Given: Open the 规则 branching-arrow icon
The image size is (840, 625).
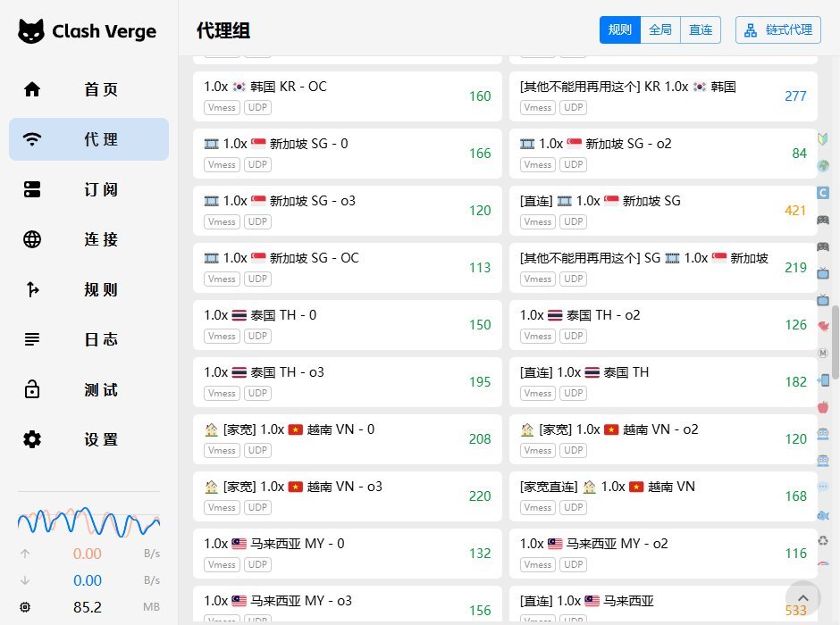Looking at the screenshot, I should (x=32, y=289).
